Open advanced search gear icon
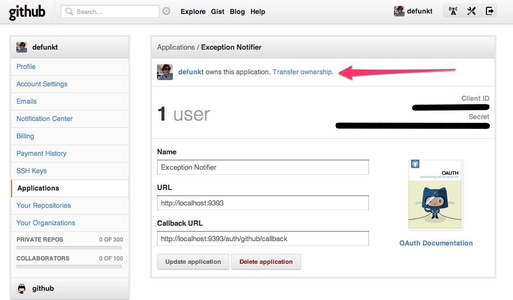Image resolution: width=513 pixels, height=300 pixels. tap(166, 11)
